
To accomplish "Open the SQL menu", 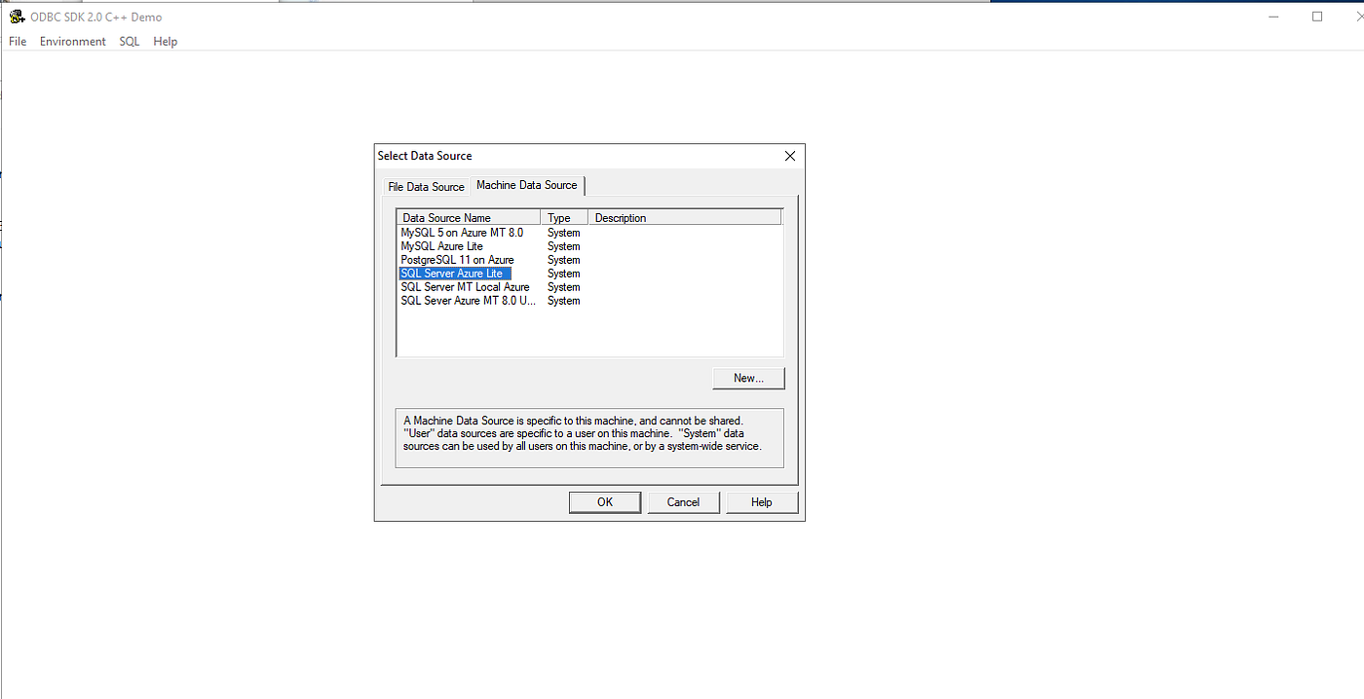I will tap(130, 41).
